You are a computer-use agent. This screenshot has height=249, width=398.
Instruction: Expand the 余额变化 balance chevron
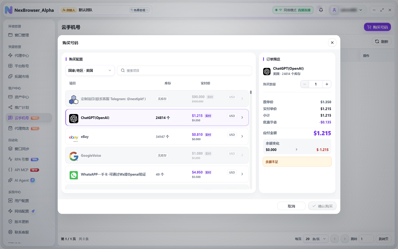(296, 149)
